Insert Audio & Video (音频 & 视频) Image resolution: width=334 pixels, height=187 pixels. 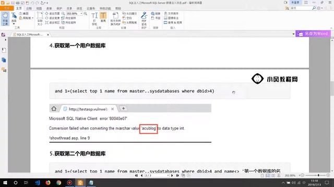pos(173,22)
